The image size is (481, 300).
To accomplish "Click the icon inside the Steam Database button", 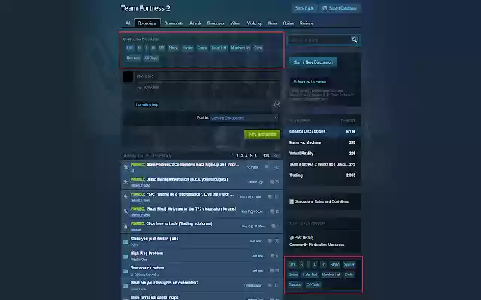I will (x=325, y=8).
